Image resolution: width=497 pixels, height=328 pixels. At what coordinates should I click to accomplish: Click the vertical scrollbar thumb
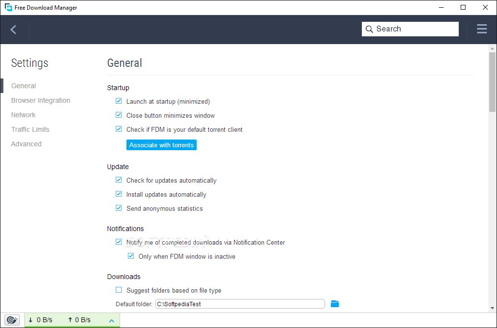coord(492,82)
